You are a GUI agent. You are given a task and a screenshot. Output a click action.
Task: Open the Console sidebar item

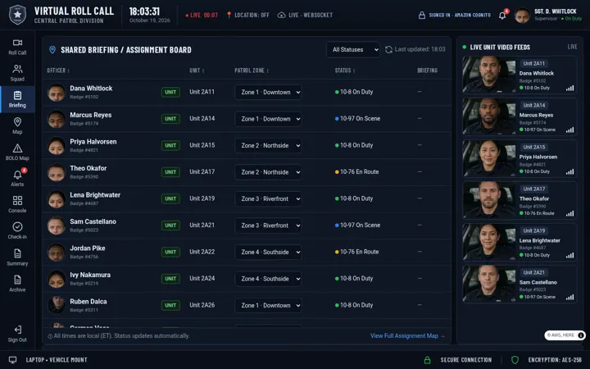tap(17, 205)
